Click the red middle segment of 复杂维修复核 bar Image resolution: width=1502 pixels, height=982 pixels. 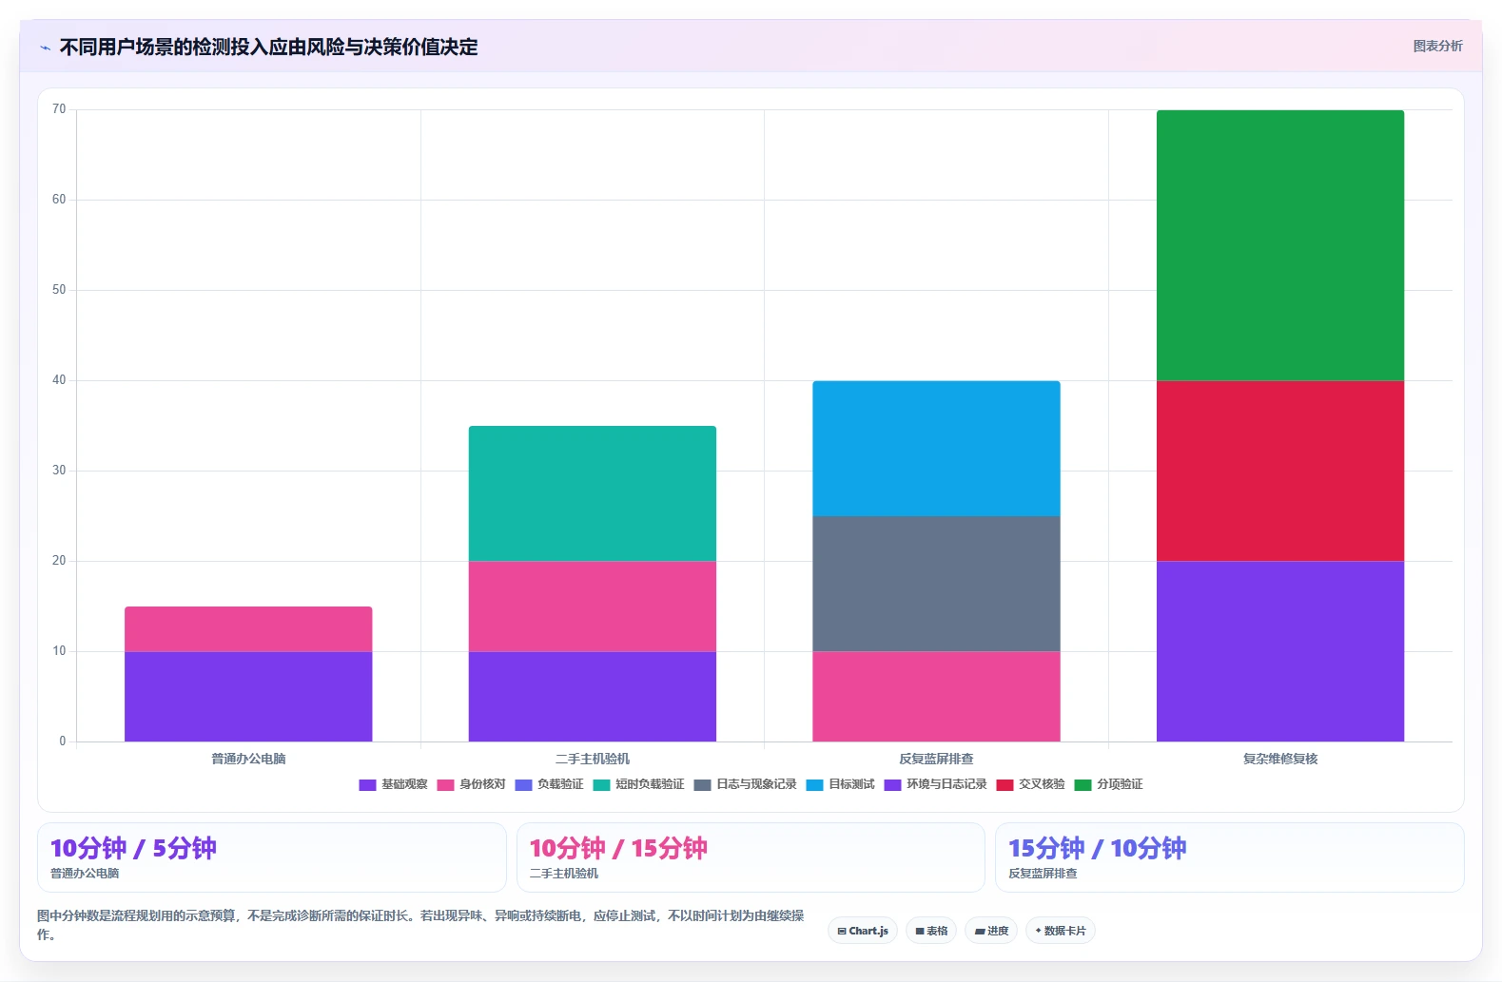1280,471
